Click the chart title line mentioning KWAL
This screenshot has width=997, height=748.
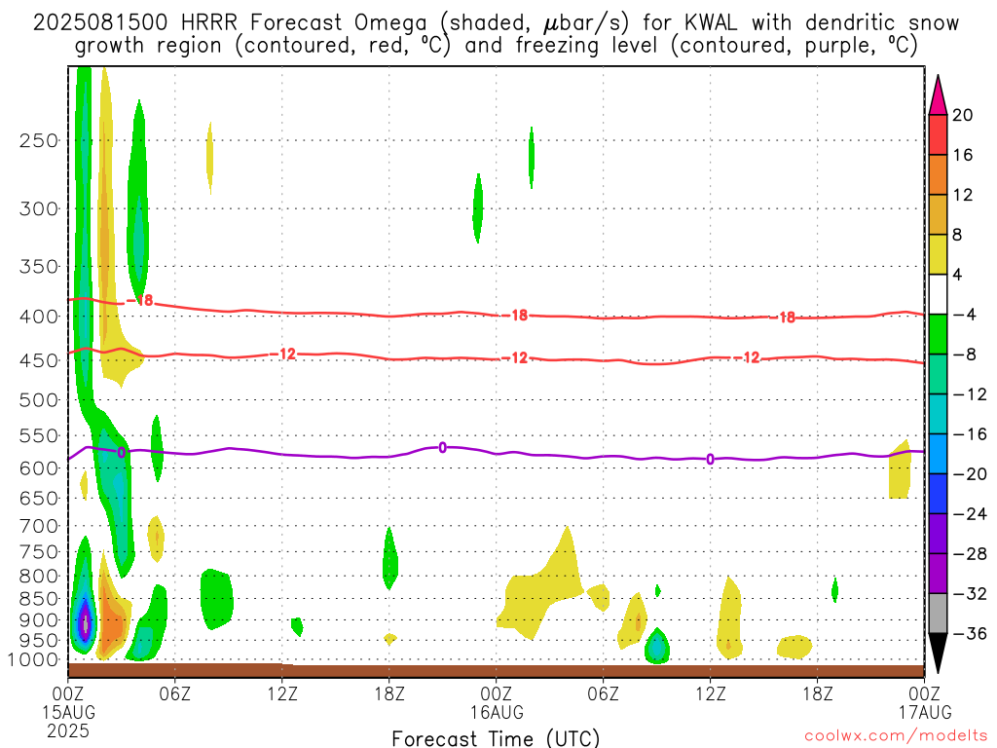pyautogui.click(x=496, y=23)
